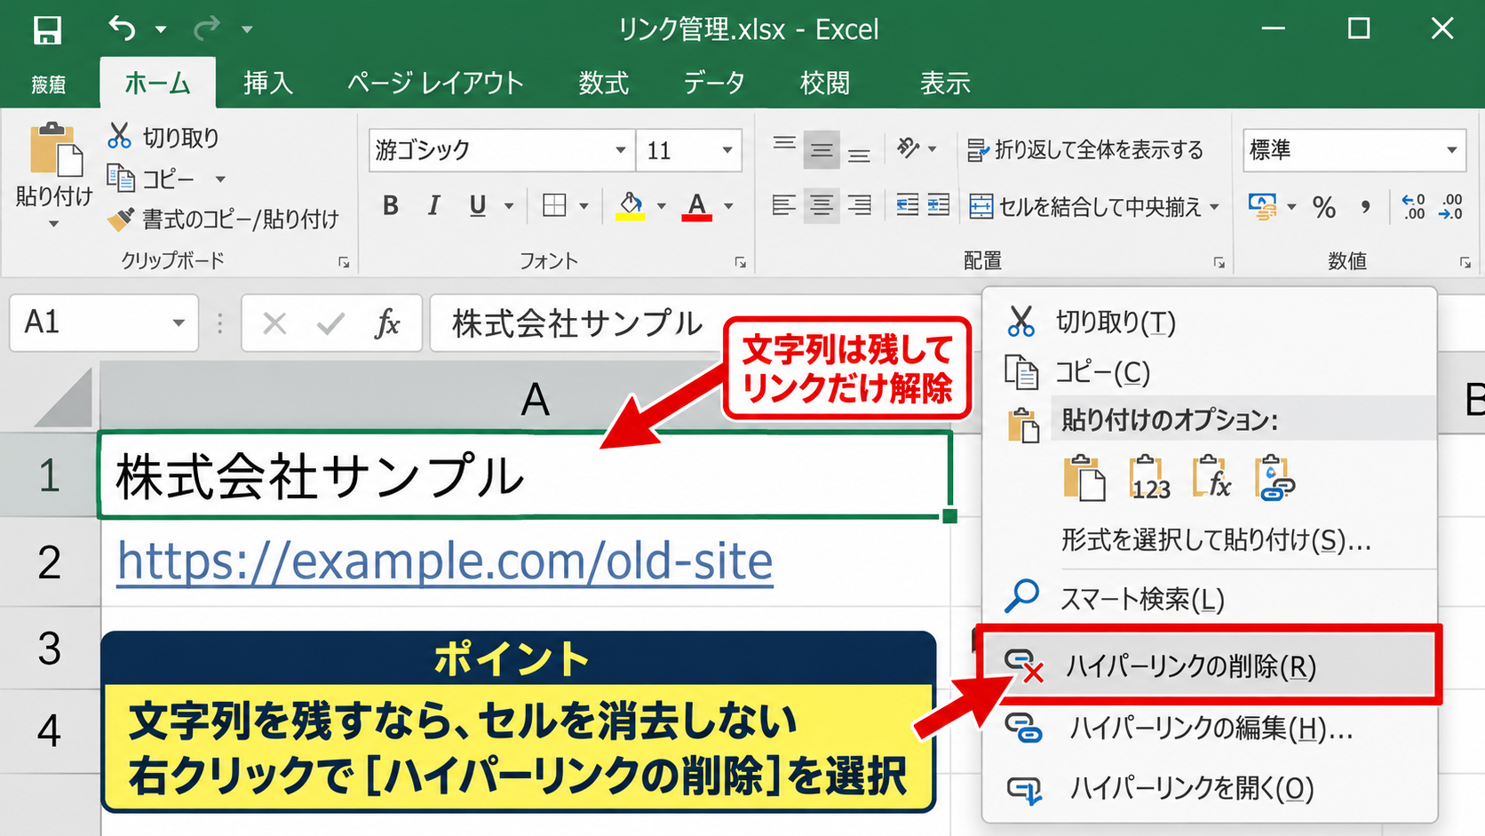Click the comma style icon
Image resolution: width=1485 pixels, height=836 pixels.
pyautogui.click(x=1365, y=207)
